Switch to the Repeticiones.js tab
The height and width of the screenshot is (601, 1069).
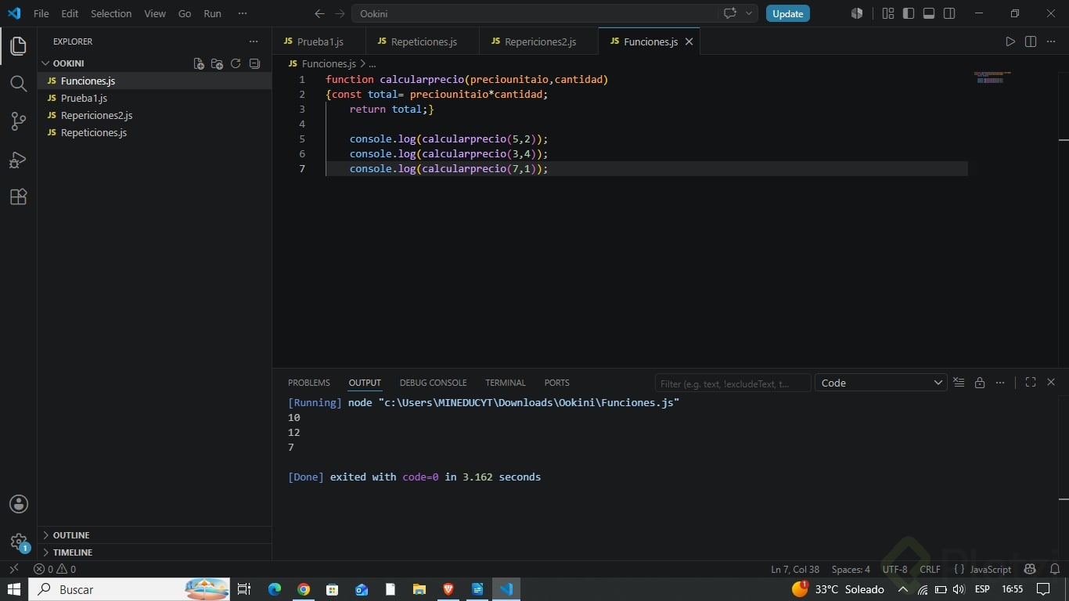pyautogui.click(x=423, y=41)
